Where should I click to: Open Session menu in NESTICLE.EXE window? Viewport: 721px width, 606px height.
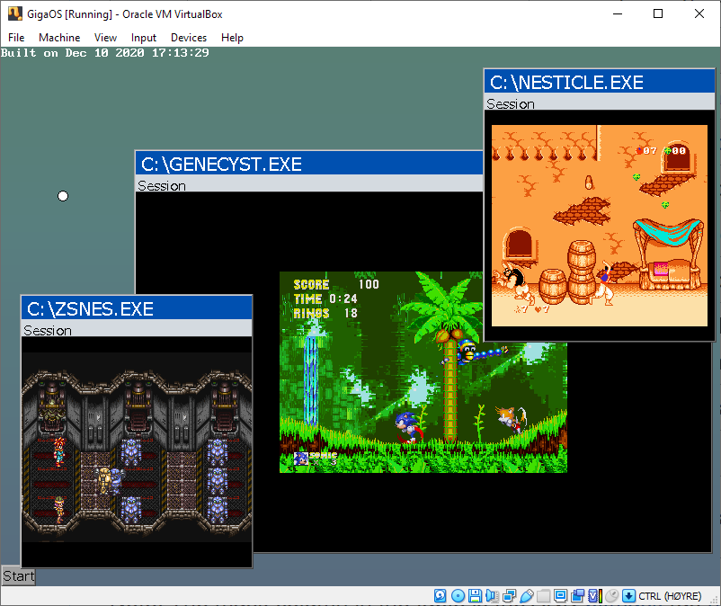pyautogui.click(x=511, y=103)
